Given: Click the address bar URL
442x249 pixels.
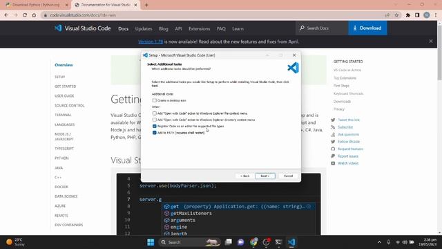Looking at the screenshot, I should (x=83, y=15).
